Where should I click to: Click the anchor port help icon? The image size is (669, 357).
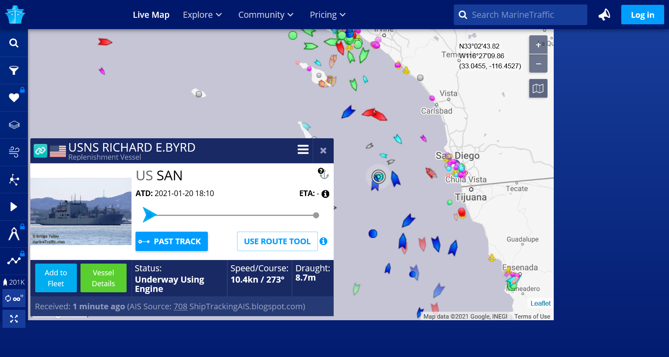pyautogui.click(x=323, y=173)
